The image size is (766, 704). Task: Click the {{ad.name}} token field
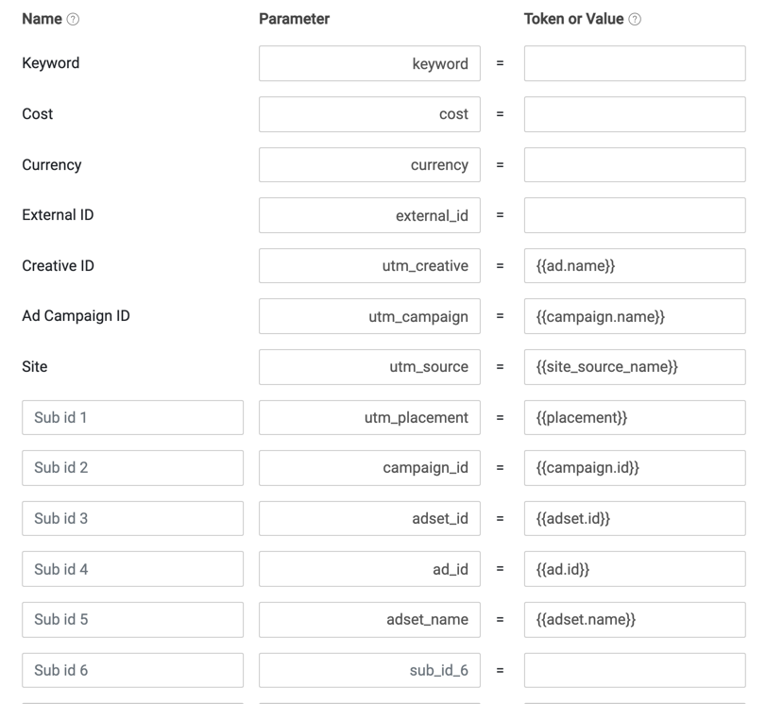tap(635, 265)
